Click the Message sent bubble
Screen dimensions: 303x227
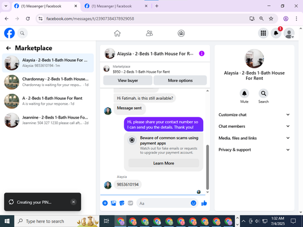coord(129,108)
